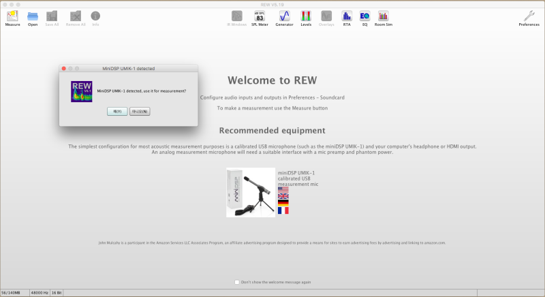Click the 56/140MB memory status entry
The image size is (545, 297).
pos(11,293)
